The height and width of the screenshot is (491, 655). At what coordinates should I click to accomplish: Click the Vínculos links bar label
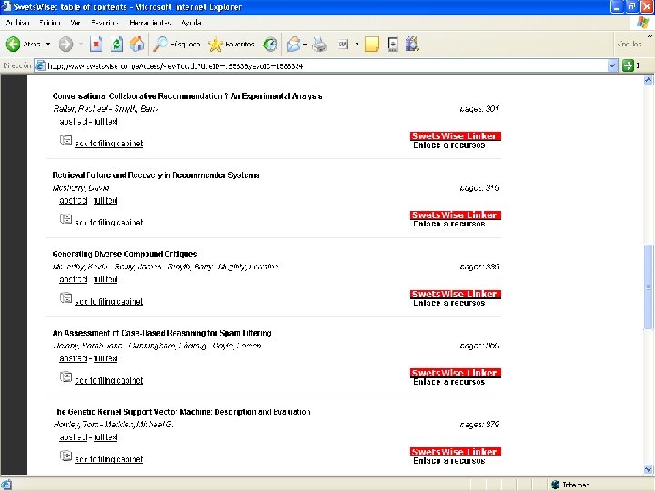[x=630, y=44]
